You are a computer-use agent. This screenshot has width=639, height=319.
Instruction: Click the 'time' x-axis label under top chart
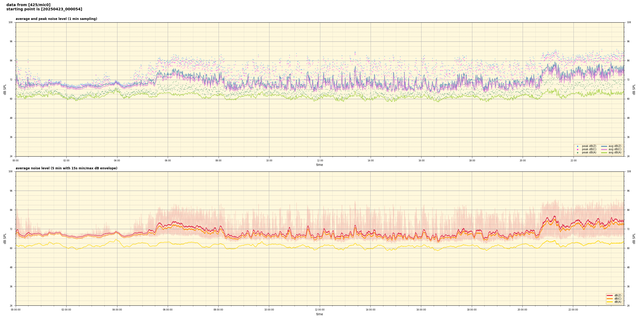(319, 165)
